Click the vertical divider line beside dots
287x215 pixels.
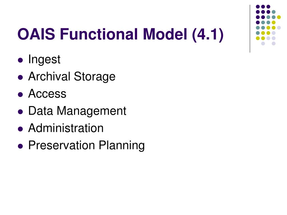pyautogui.click(x=250, y=29)
